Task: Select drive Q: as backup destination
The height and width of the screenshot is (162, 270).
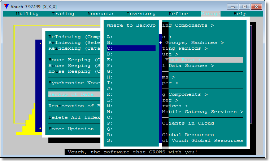Action: click(x=131, y=129)
